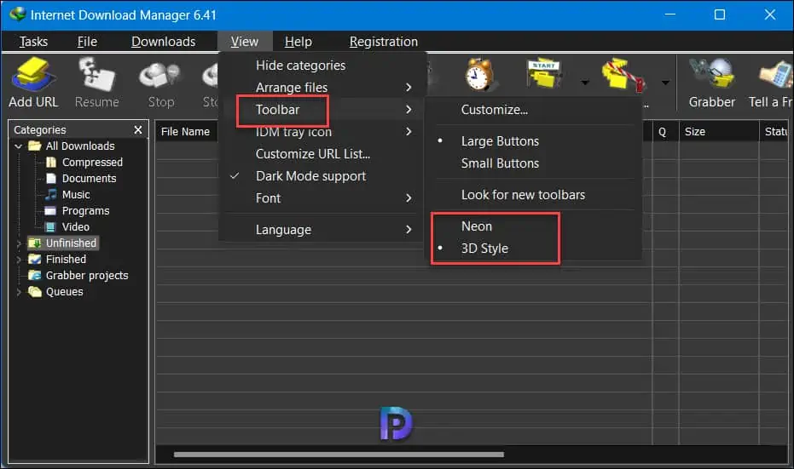Click the Start Queue toolbar icon
Image resolution: width=794 pixels, height=469 pixels.
point(543,74)
